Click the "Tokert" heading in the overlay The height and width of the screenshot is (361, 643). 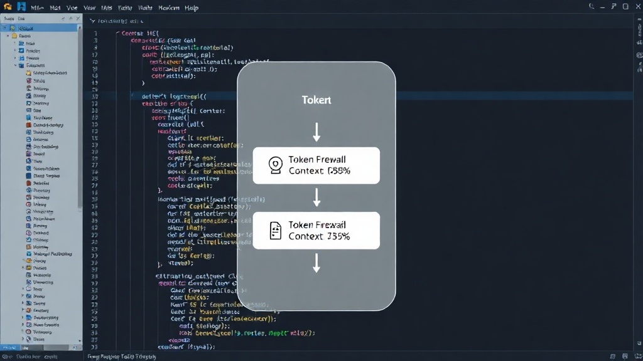pos(316,100)
